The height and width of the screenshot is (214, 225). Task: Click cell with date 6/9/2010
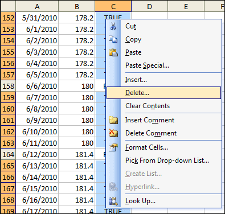[x=37, y=120]
